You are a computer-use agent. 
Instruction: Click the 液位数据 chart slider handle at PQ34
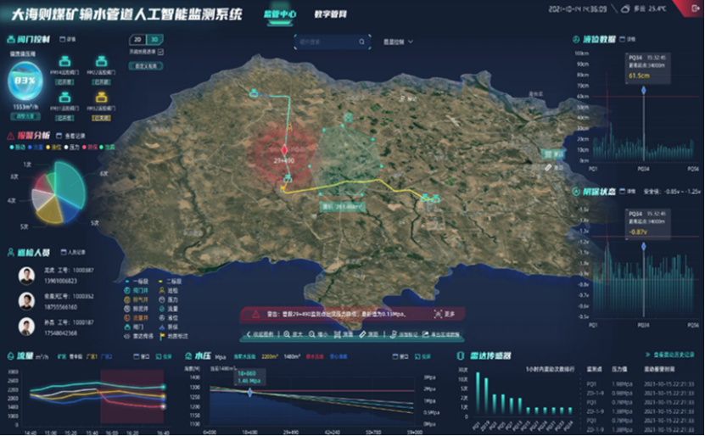[x=644, y=91]
